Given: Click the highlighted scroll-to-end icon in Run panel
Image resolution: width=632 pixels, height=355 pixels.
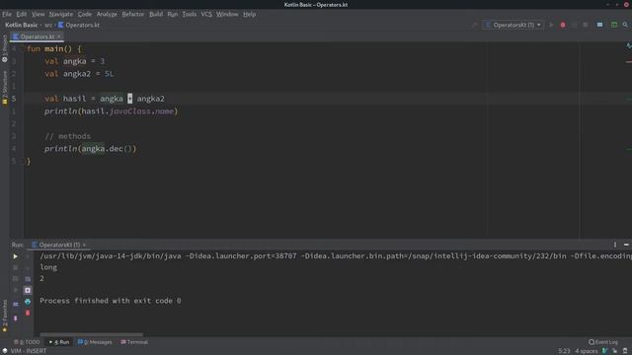Looking at the screenshot, I should tap(28, 290).
